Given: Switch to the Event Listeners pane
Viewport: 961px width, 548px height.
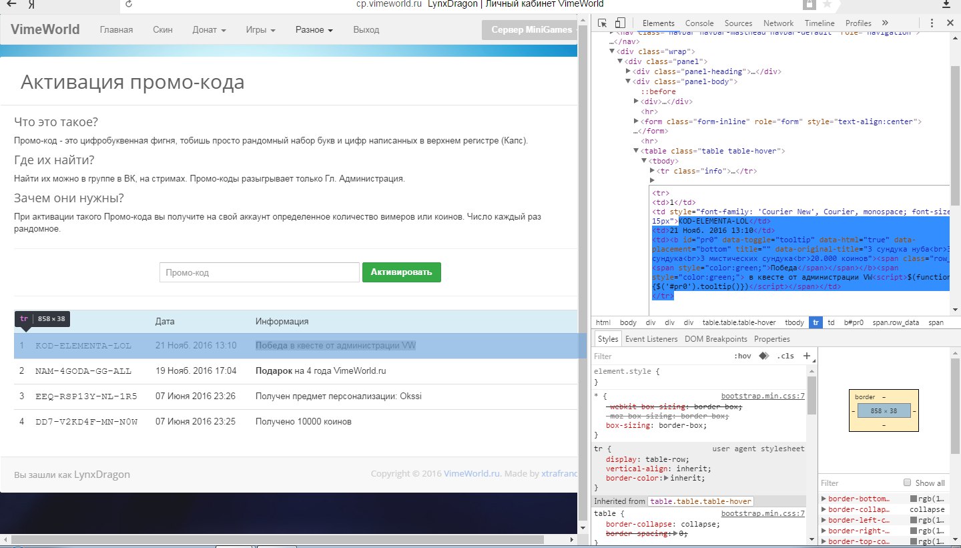Looking at the screenshot, I should tap(651, 339).
